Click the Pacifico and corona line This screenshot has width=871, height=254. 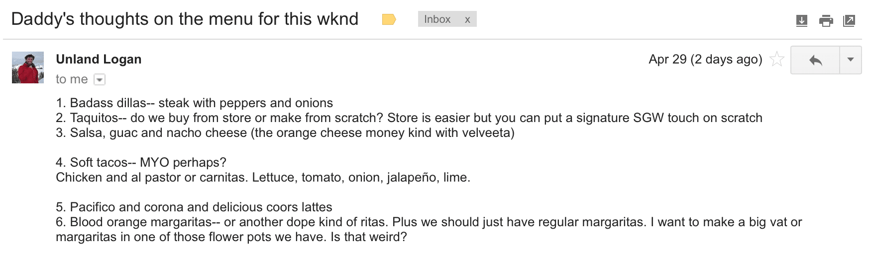[x=194, y=207]
